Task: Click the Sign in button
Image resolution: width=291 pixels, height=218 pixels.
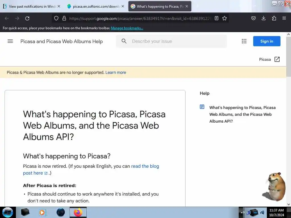Action: (x=267, y=41)
